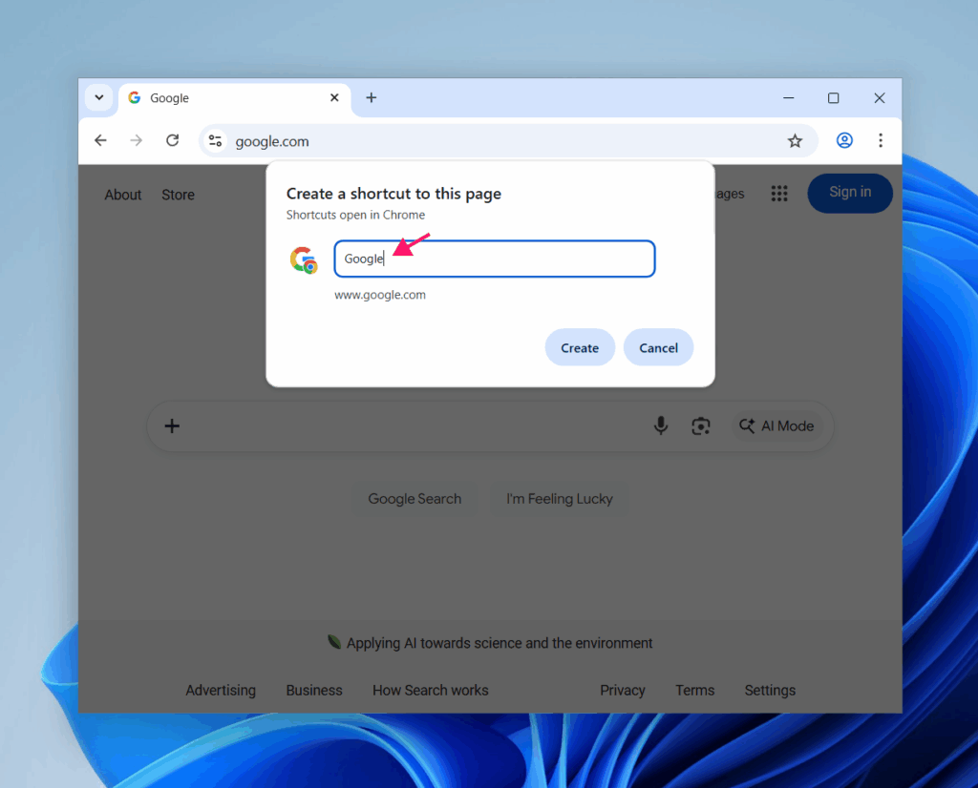This screenshot has width=978, height=788.
Task: Search by image with lens icon
Action: point(700,426)
